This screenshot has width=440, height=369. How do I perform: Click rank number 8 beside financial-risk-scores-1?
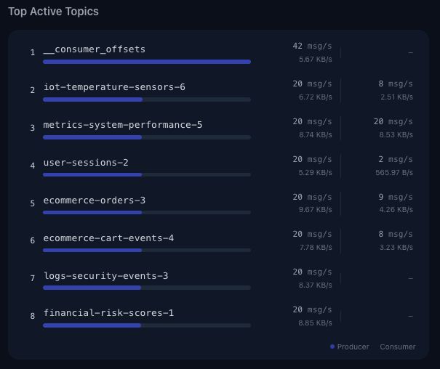(x=33, y=316)
